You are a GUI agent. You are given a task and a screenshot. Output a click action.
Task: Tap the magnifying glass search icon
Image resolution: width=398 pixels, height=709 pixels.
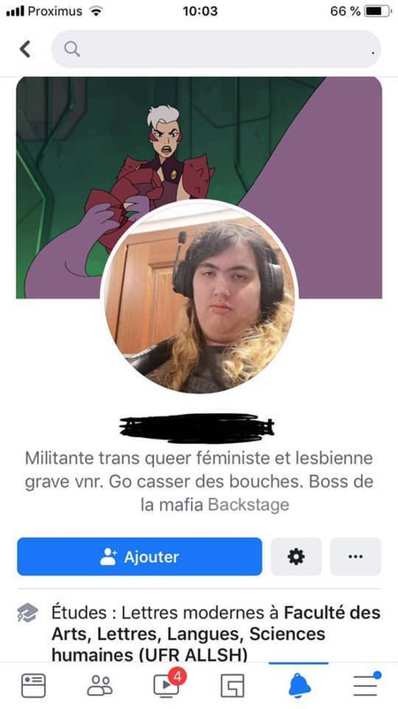coord(72,49)
